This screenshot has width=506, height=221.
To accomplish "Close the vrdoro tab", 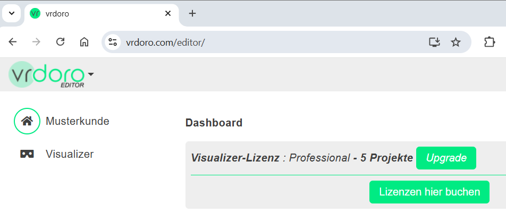I will 168,13.
